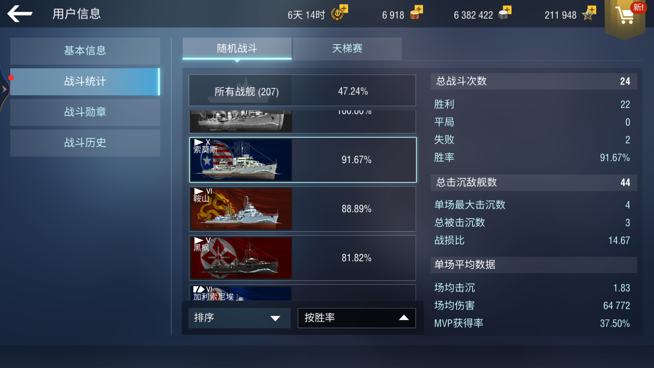Screen dimensions: 654x368
Task: Click the 按胜率 dropdown arrow
Action: tap(404, 318)
